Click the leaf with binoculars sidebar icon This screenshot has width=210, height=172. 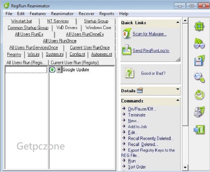click(x=199, y=44)
